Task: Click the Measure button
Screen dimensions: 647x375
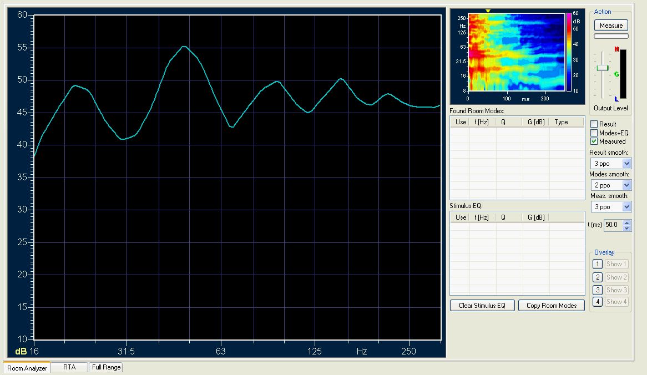Action: (x=611, y=26)
